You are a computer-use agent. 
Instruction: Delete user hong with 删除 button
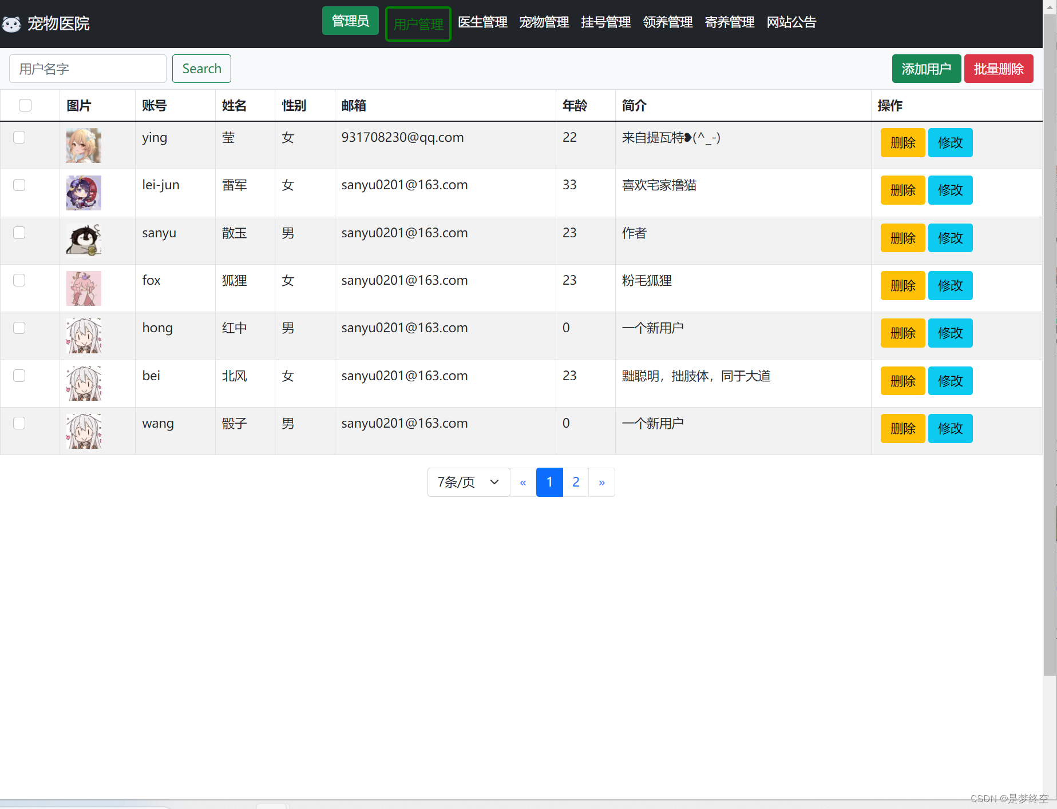[x=903, y=333]
